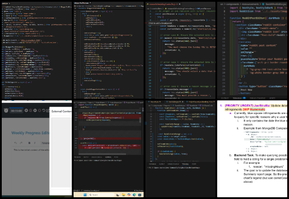Start the timer with the play icon
Image resolution: width=289 pixels, height=199 pixels.
[35, 111]
